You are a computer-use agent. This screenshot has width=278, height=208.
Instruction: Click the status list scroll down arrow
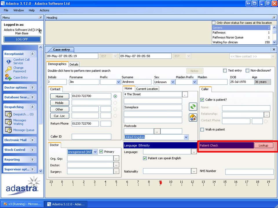pos(274,42)
